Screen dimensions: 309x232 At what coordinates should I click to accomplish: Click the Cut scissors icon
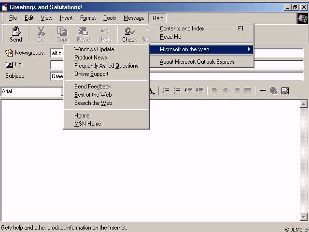click(x=41, y=31)
